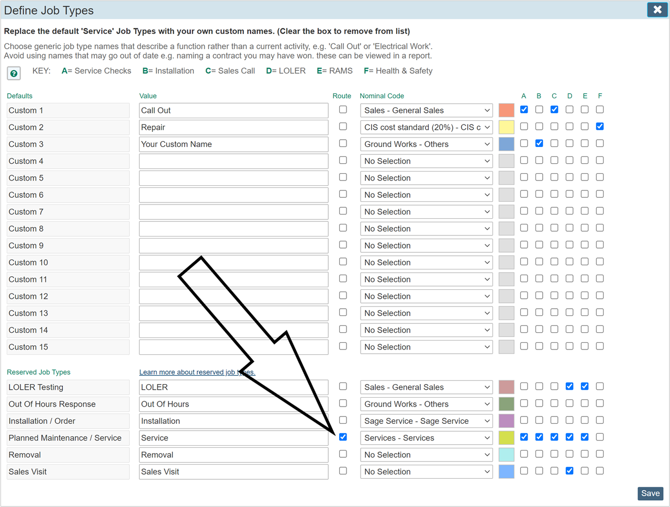670x507 pixels.
Task: Change the lime swatch for Service row
Action: click(506, 438)
